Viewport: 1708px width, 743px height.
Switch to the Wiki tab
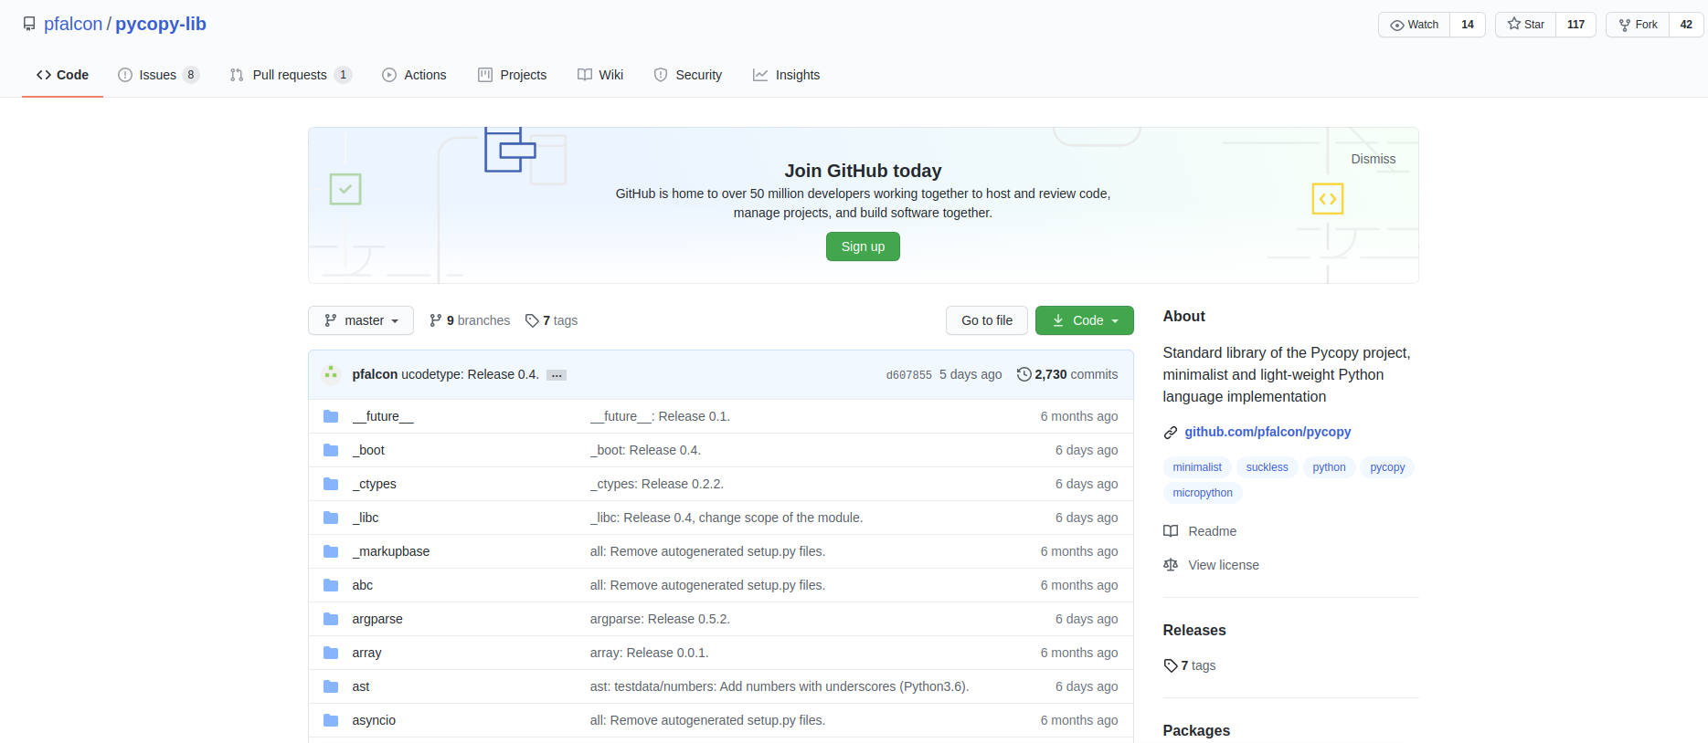600,75
